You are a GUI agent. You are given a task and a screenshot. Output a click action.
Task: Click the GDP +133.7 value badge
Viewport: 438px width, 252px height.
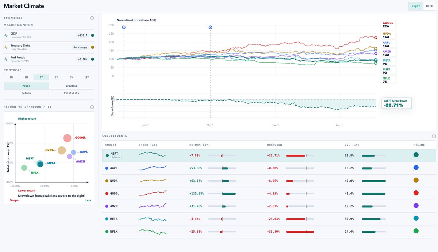82,35
